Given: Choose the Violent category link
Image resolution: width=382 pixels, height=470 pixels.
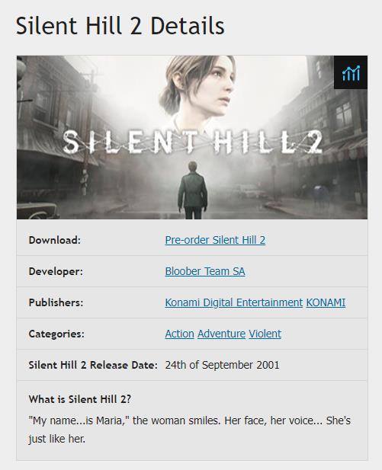Looking at the screenshot, I should click(265, 334).
